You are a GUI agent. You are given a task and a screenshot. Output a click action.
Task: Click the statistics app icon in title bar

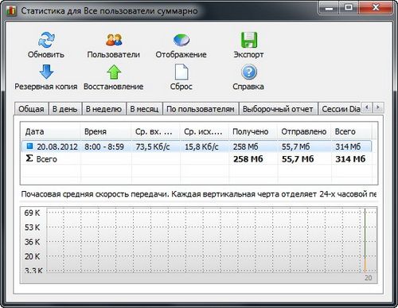pos(11,11)
